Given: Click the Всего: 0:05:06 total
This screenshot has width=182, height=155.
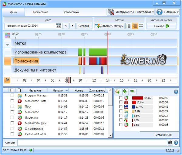Looking at the screenshot, I should pyautogui.click(x=163, y=135).
